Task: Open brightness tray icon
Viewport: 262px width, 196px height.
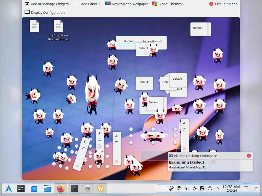Action: (x=195, y=189)
